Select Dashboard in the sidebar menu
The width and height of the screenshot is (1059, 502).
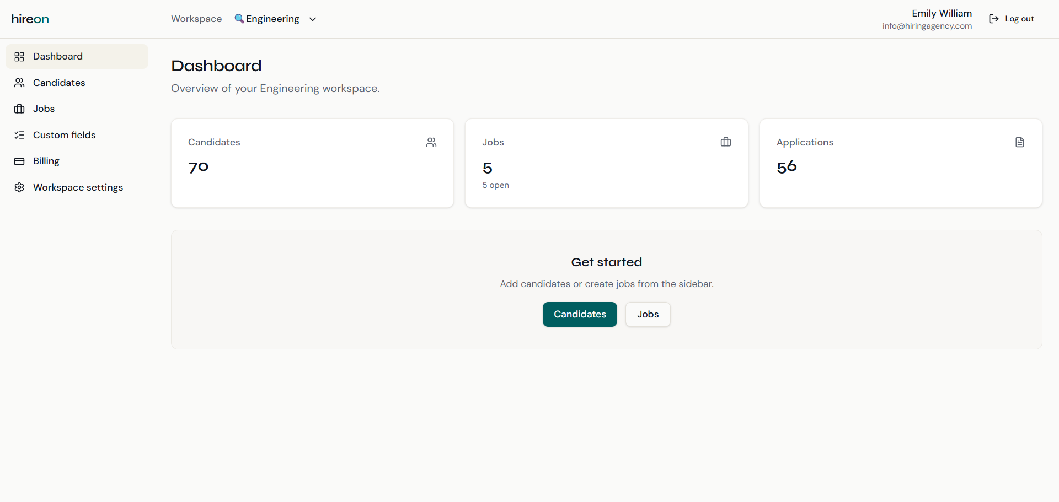tap(58, 56)
